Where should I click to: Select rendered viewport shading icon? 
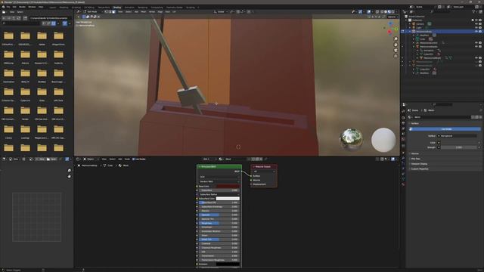click(x=392, y=12)
